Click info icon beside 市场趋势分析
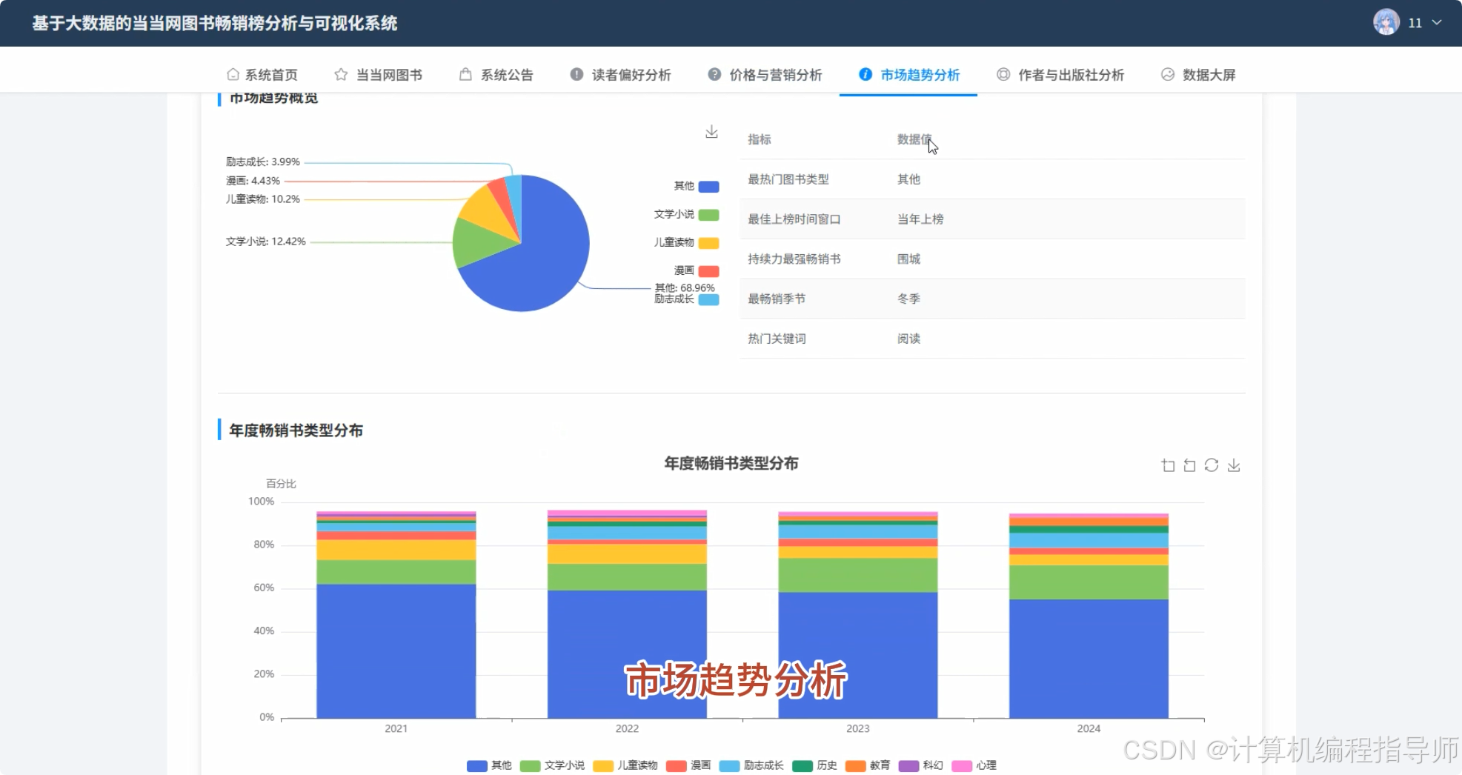Image resolution: width=1462 pixels, height=775 pixels. pyautogui.click(x=865, y=74)
